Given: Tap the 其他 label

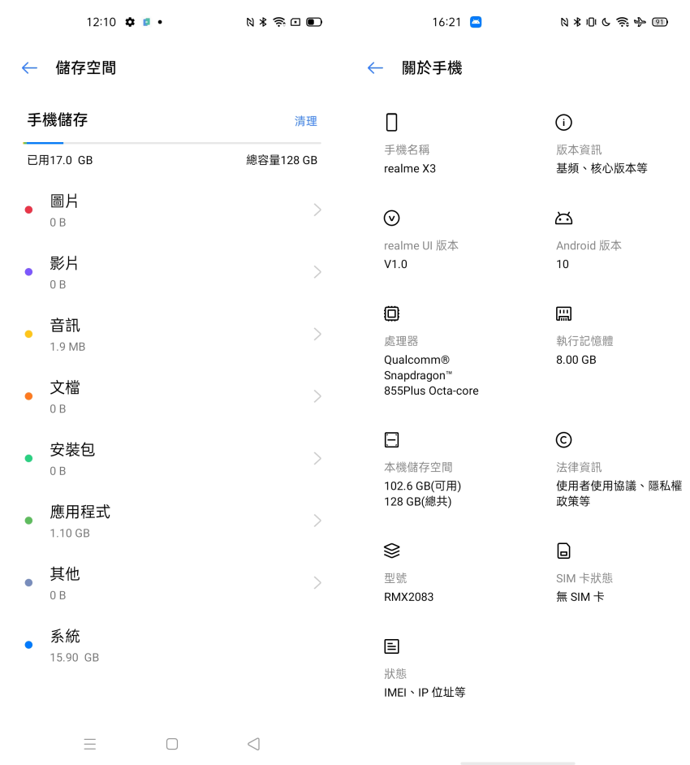Looking at the screenshot, I should [x=65, y=573].
